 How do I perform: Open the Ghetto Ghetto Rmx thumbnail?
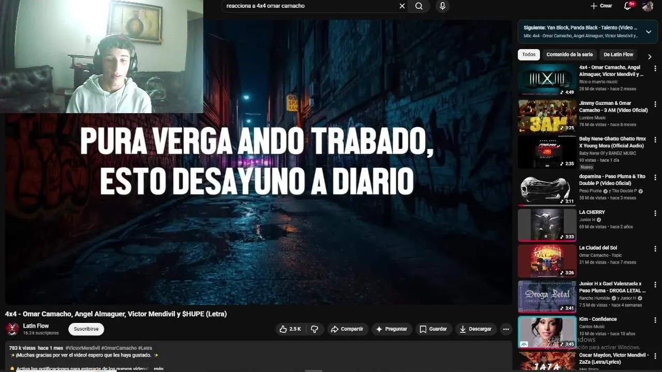[547, 151]
